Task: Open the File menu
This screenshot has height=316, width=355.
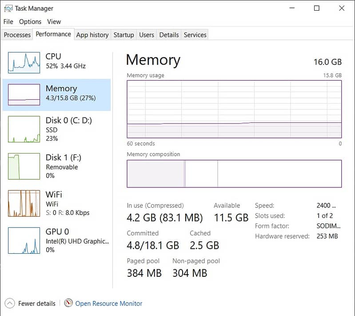Action: [8, 21]
